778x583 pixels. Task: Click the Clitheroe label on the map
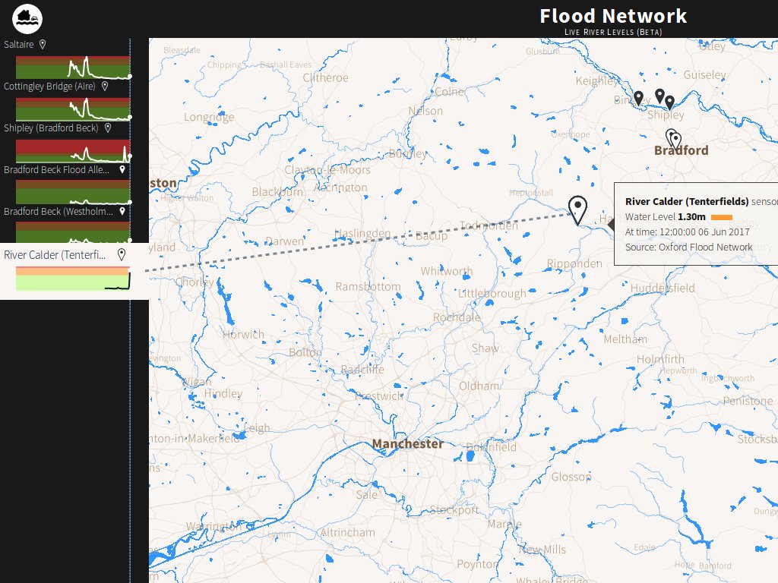pos(325,78)
